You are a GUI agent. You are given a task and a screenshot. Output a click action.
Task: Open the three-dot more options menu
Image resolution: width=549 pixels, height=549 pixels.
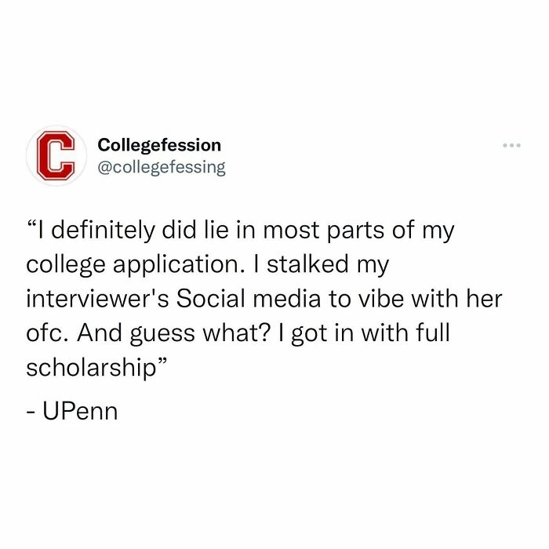[x=511, y=146]
